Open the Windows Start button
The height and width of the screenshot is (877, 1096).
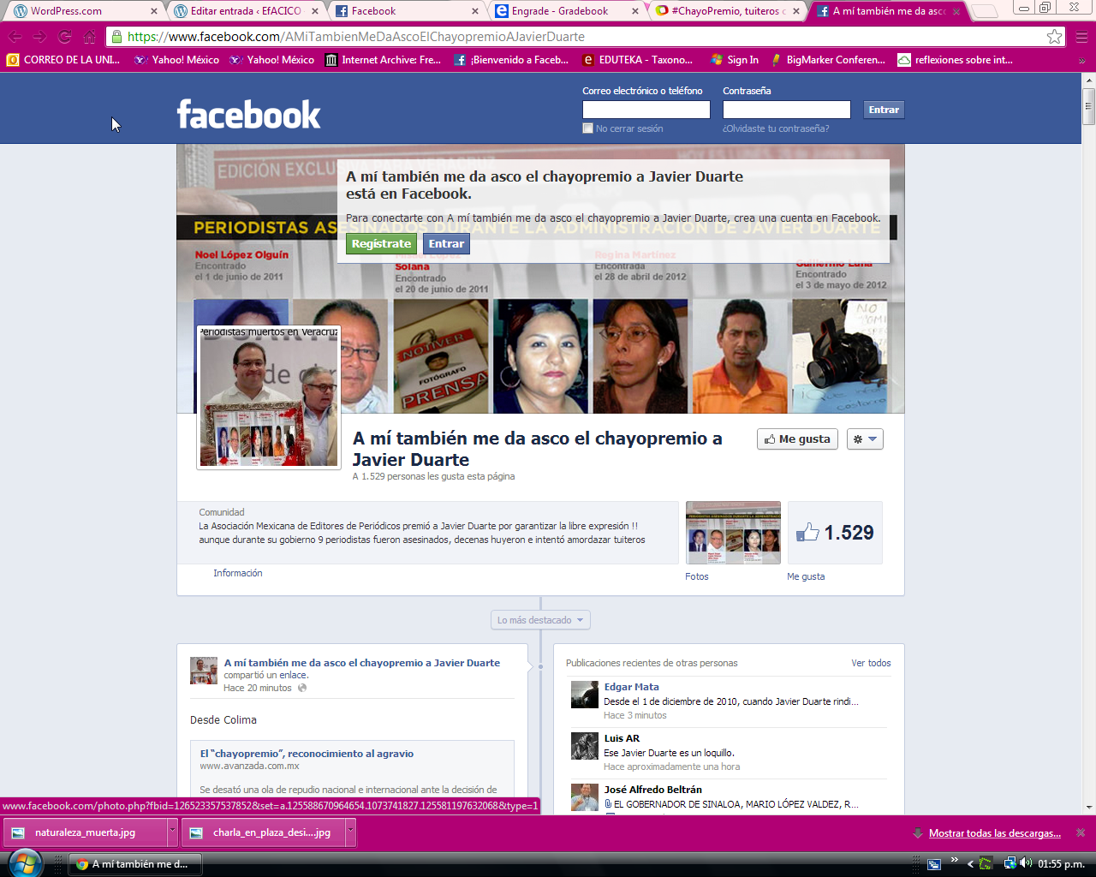coord(24,862)
